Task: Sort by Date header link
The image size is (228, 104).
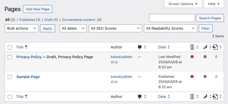Action: pos(162,47)
